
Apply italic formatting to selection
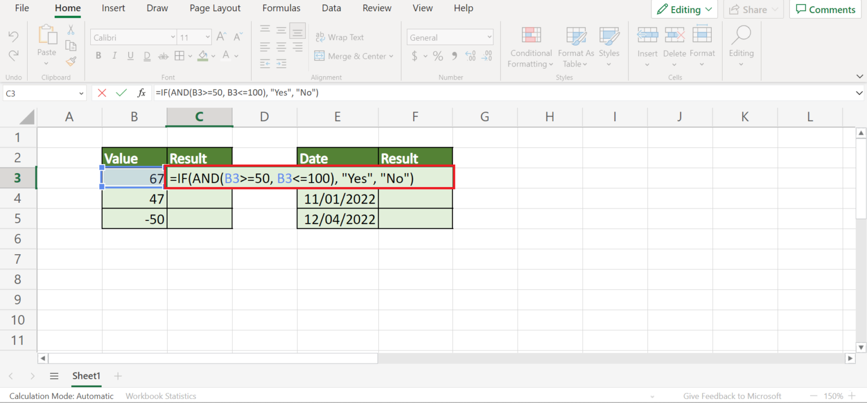coord(114,55)
